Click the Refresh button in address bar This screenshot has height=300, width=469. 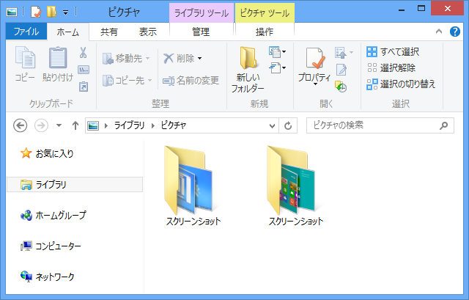[288, 125]
